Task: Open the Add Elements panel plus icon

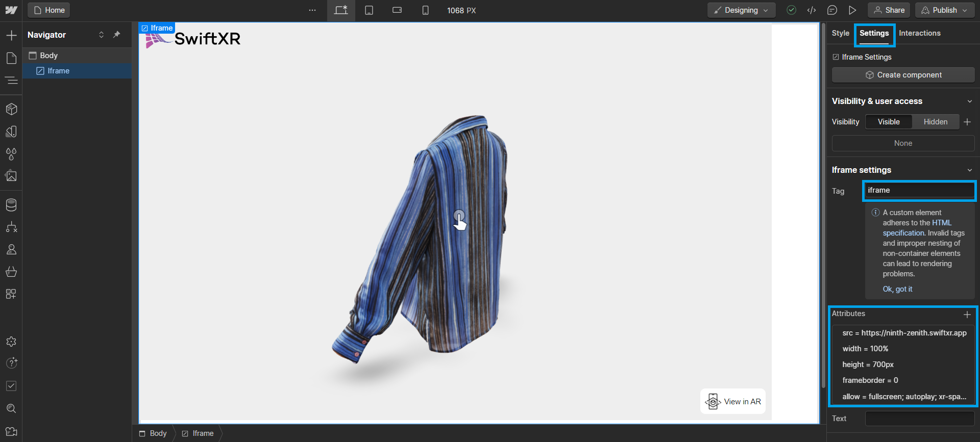Action: (x=11, y=35)
